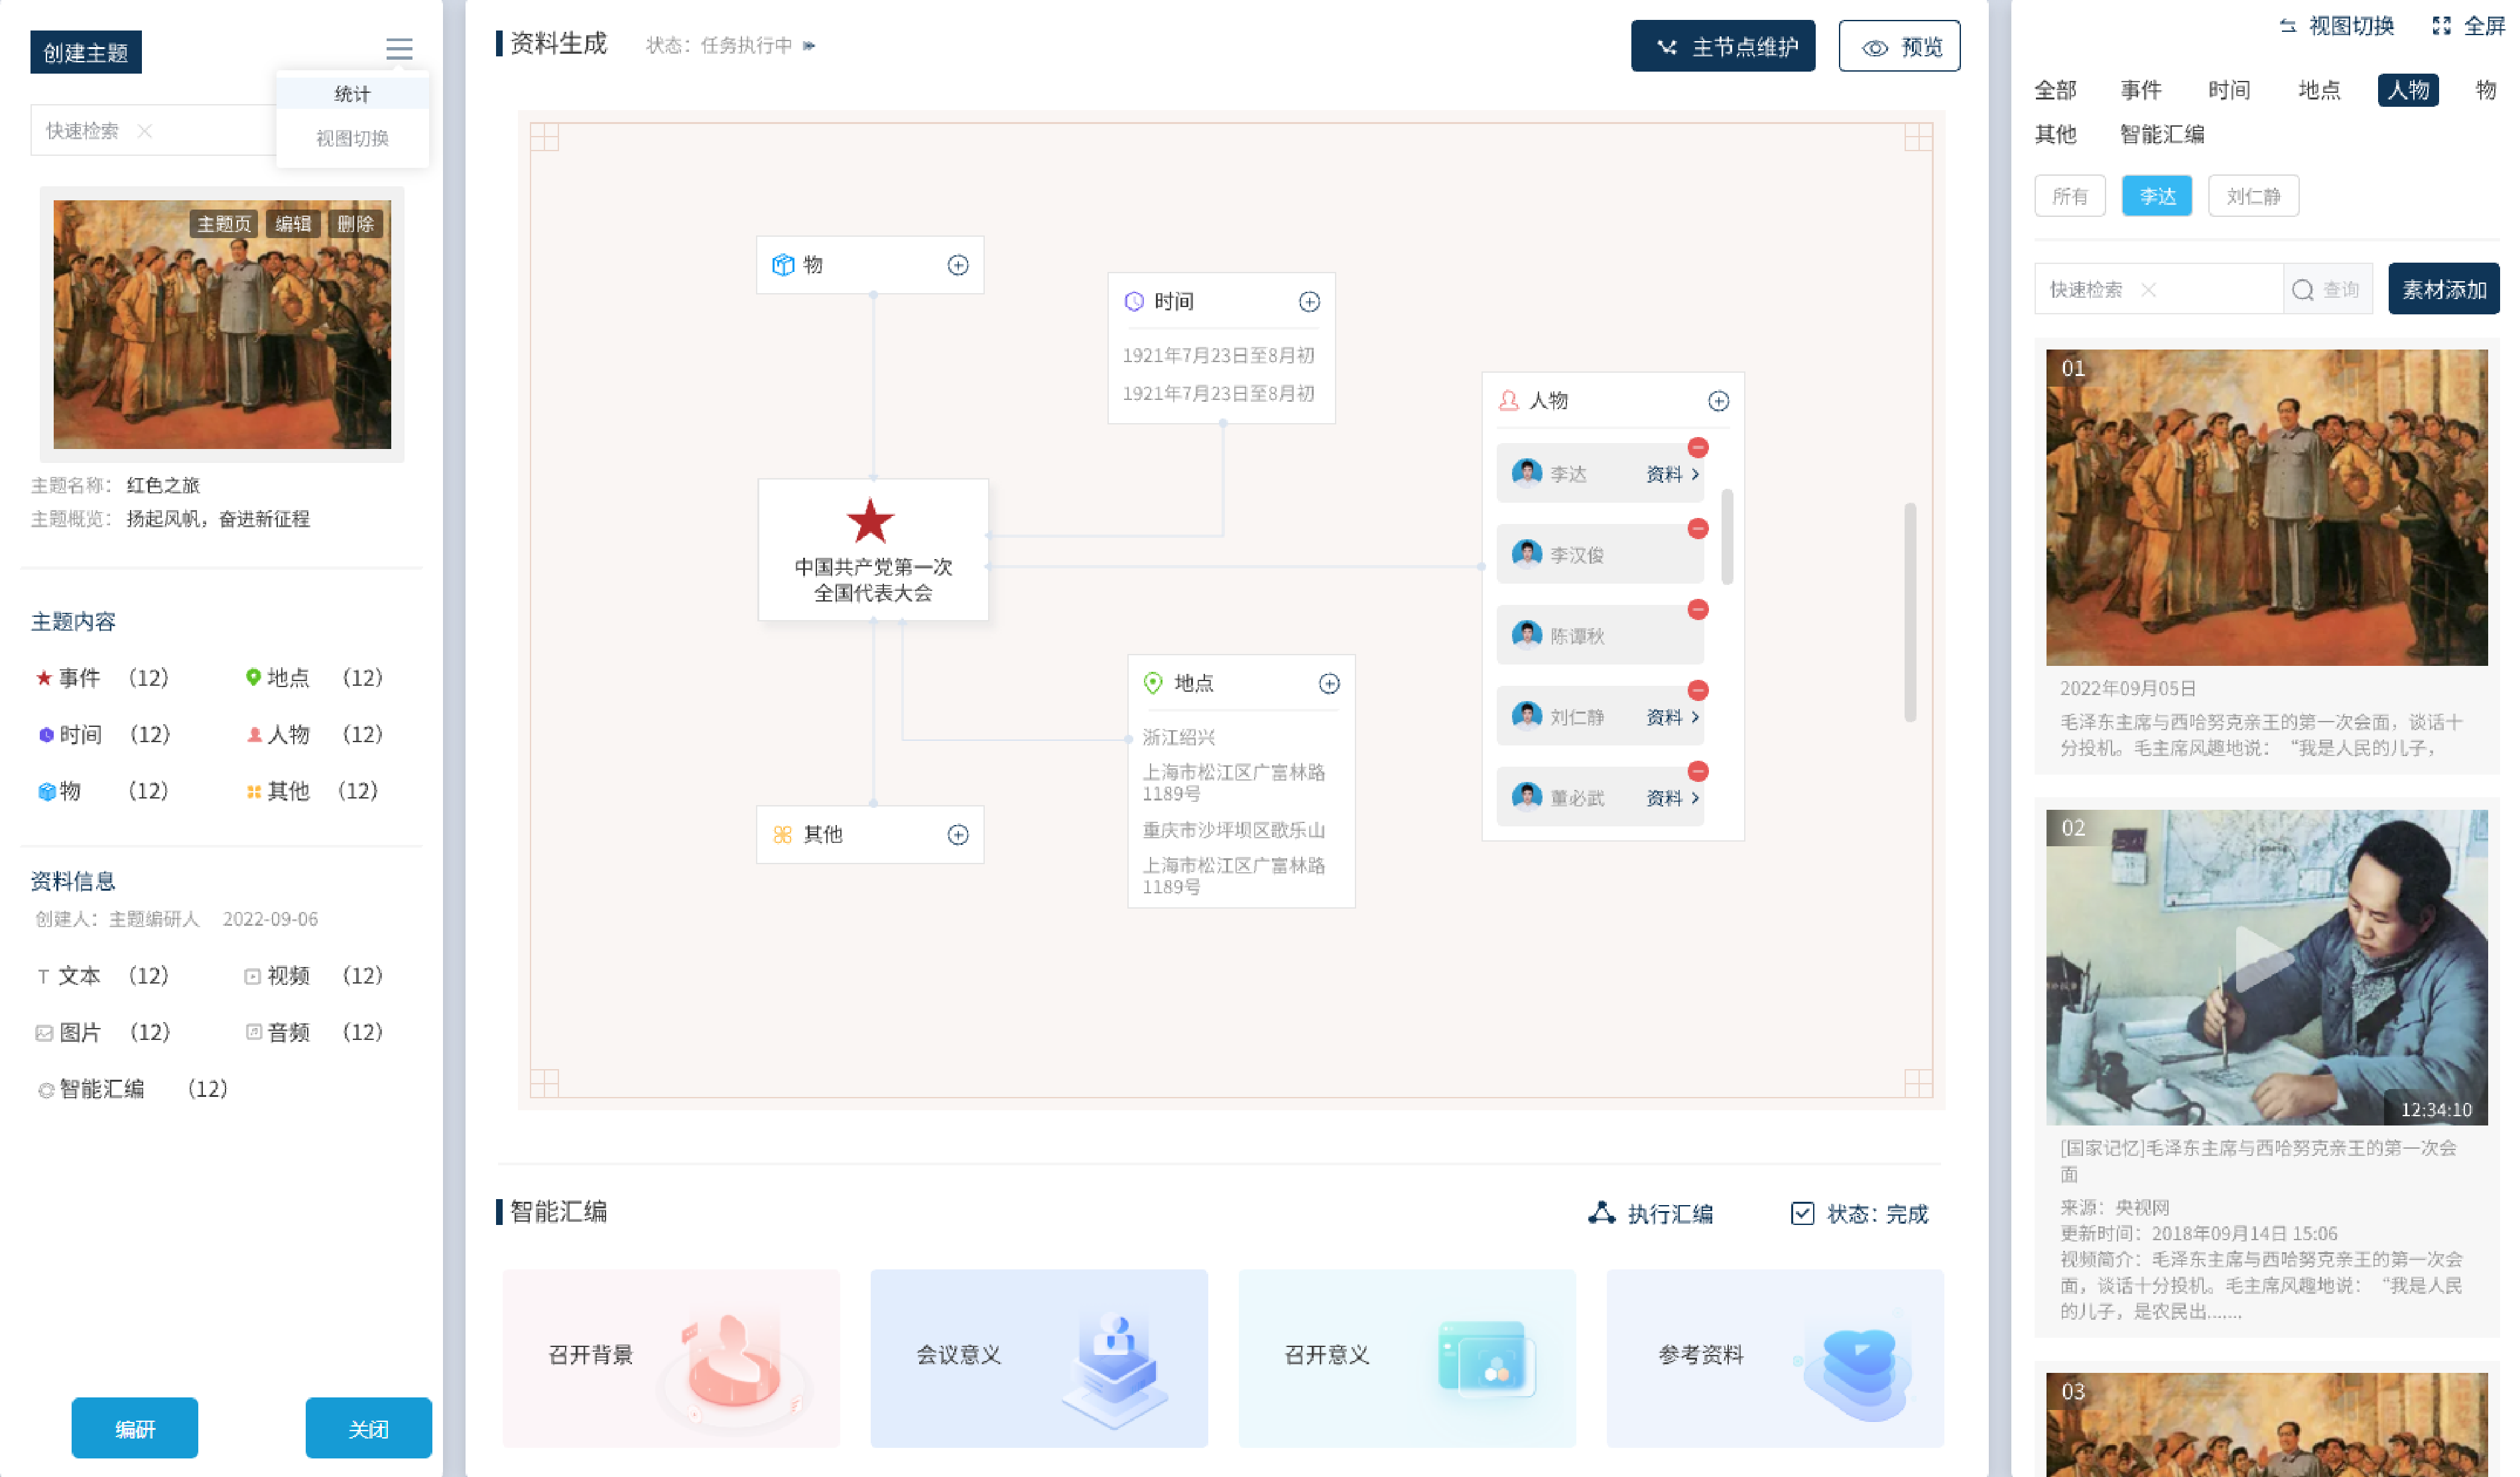Click the plus icon on 地点 card
This screenshot has width=2520, height=1477.
(1329, 684)
